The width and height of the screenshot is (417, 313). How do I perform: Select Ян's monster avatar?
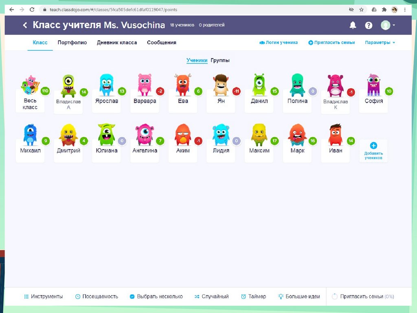[221, 85]
